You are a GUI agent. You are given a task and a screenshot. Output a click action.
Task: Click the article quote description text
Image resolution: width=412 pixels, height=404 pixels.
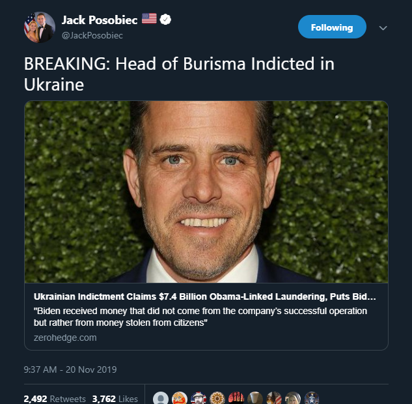[x=200, y=317]
